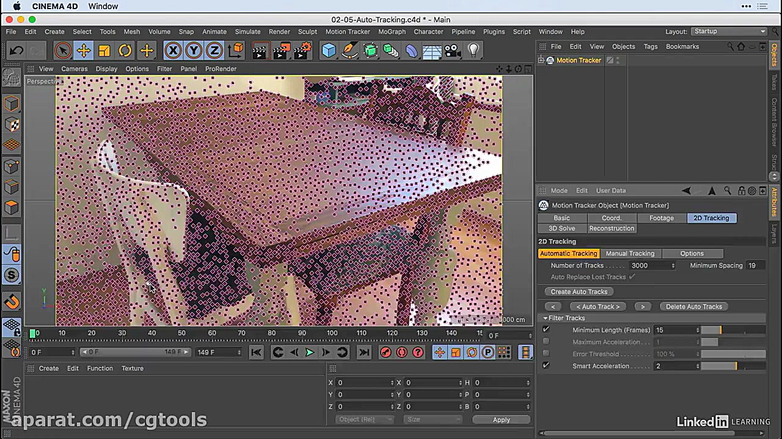The width and height of the screenshot is (782, 439).
Task: Click the Light object icon
Action: (473, 51)
